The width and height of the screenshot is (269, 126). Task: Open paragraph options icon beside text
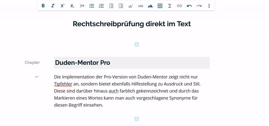pyautogui.click(x=37, y=77)
